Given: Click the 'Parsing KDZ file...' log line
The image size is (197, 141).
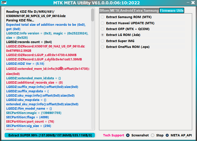Looking at the screenshot, I should [x=20, y=20].
